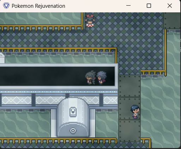This screenshot has width=181, height=149.
Task: Click the circular crossed emblem on dome base
Action: 73,131
